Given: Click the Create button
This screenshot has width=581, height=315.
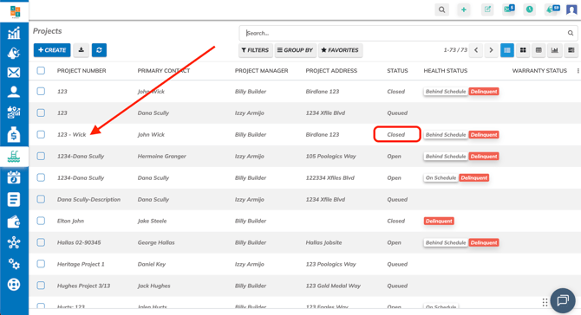Looking at the screenshot, I should pos(52,50).
